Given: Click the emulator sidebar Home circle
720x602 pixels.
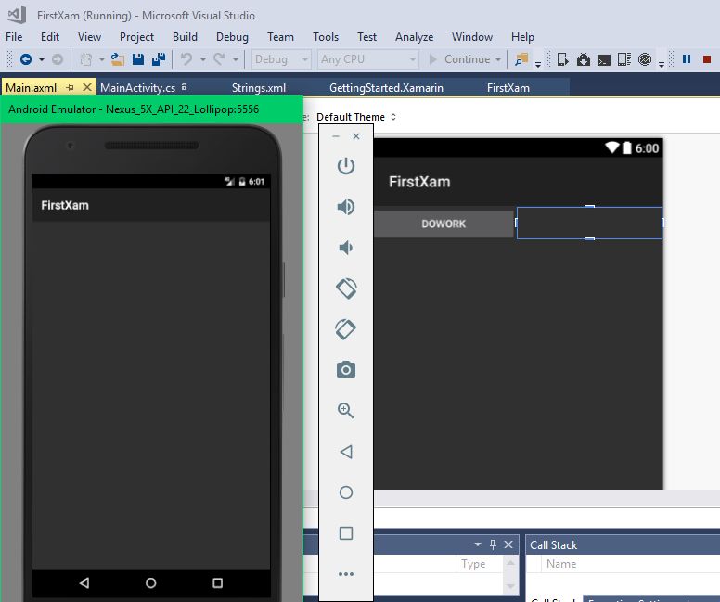Looking at the screenshot, I should tap(346, 493).
